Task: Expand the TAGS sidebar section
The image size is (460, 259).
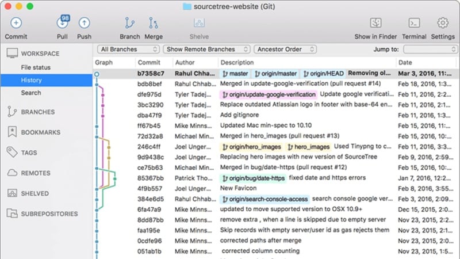Action: point(29,153)
